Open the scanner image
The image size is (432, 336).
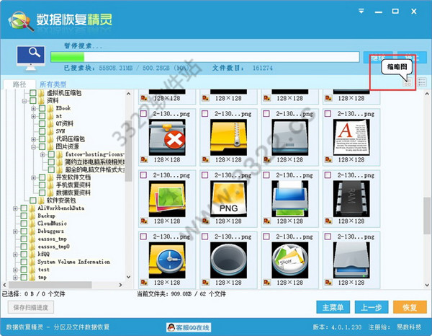coord(351,260)
